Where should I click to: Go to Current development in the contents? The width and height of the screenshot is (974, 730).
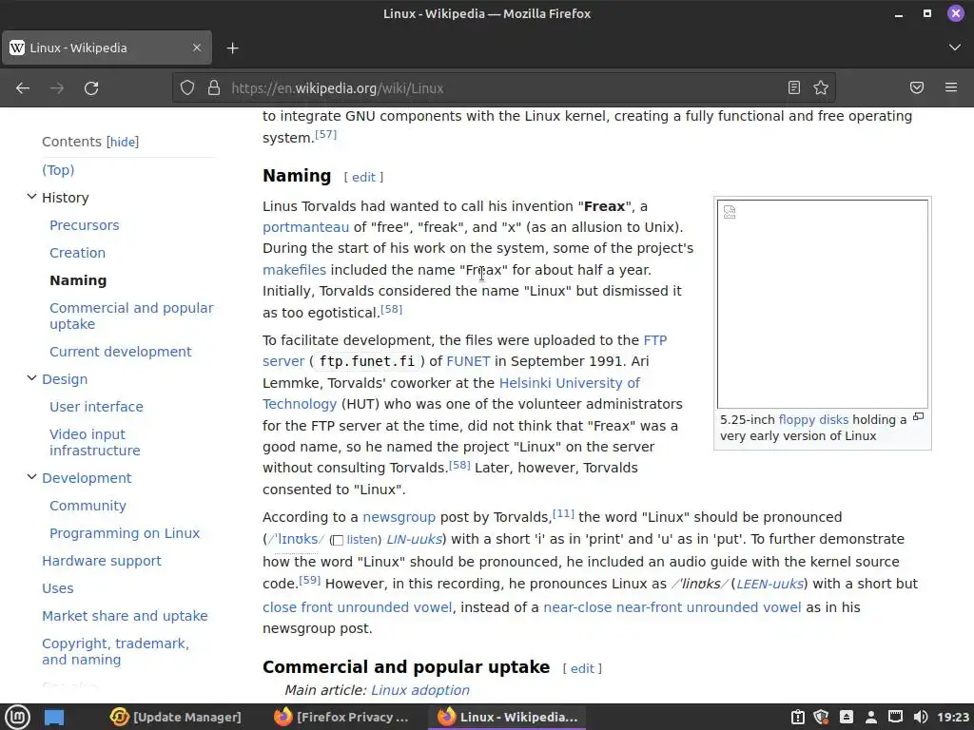pyautogui.click(x=121, y=352)
